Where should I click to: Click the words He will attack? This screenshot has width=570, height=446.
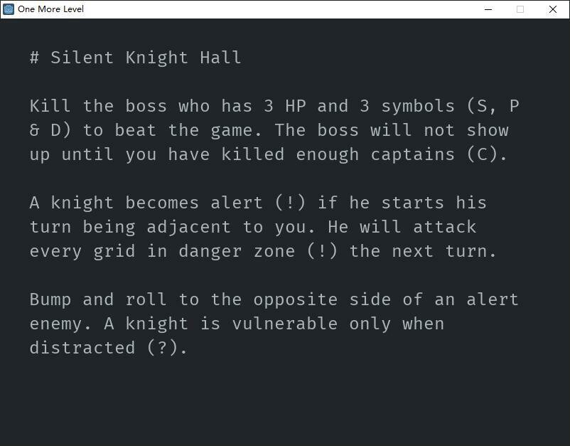click(x=402, y=227)
